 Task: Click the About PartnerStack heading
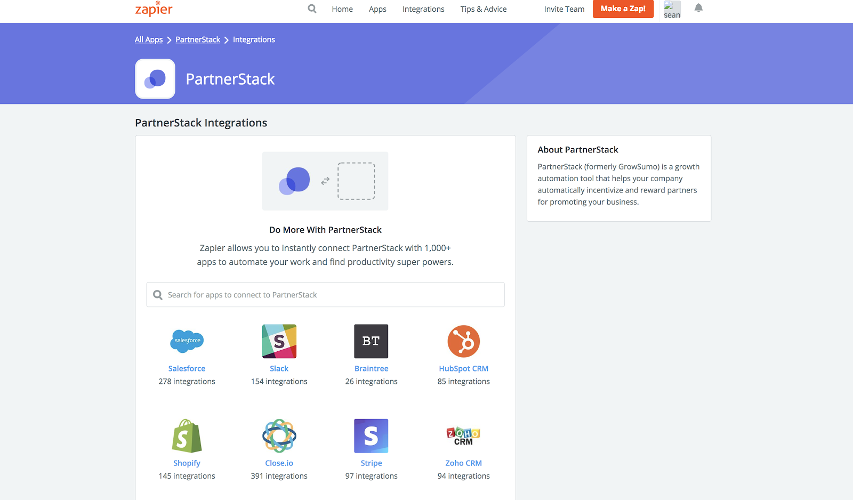[578, 150]
